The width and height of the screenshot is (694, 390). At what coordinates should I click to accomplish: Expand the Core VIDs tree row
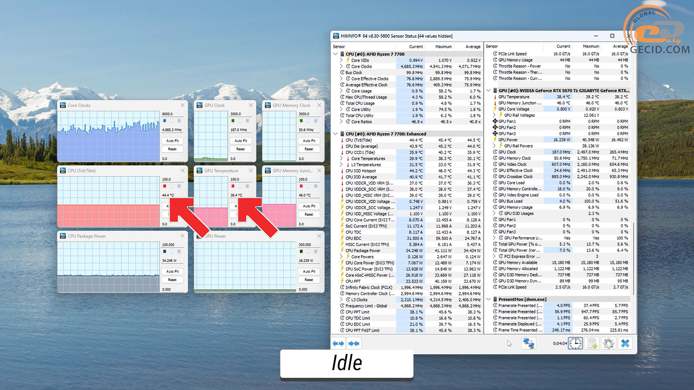(341, 60)
